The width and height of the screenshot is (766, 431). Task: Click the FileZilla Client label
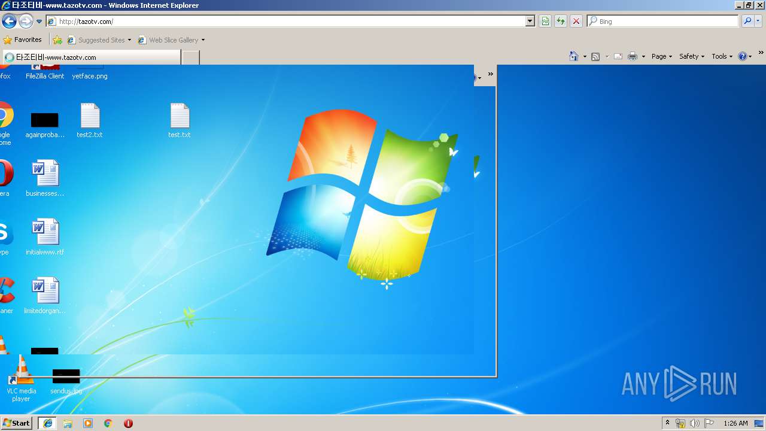click(45, 76)
